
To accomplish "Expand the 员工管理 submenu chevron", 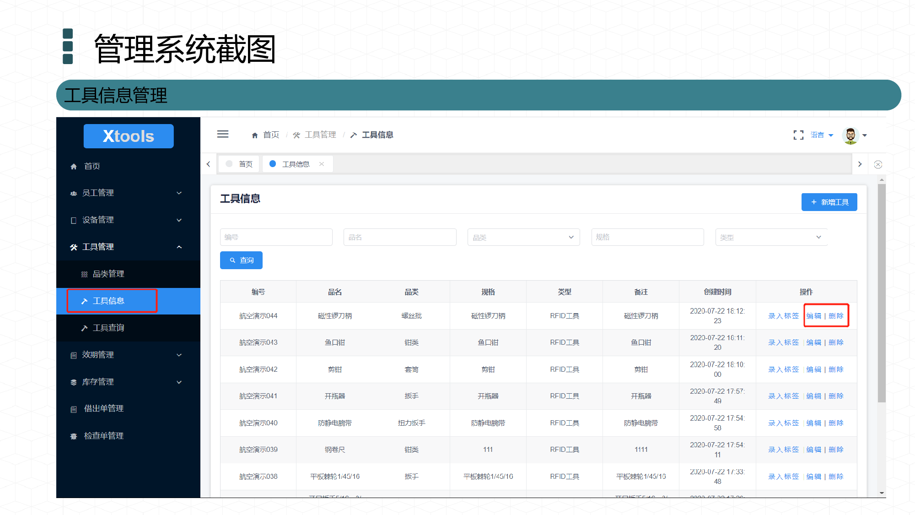I will [179, 193].
